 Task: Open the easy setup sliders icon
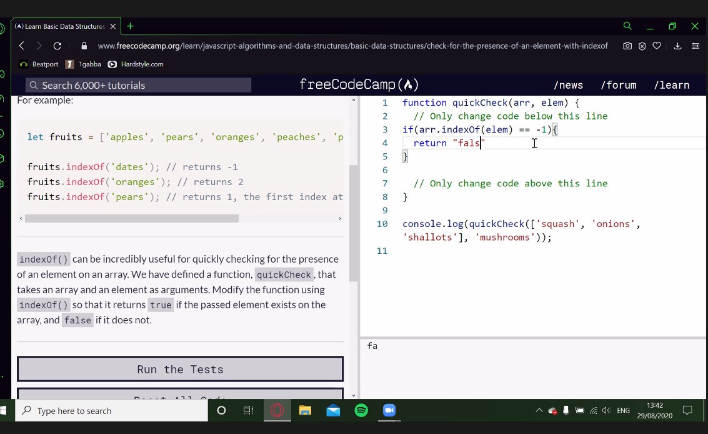[x=696, y=46]
